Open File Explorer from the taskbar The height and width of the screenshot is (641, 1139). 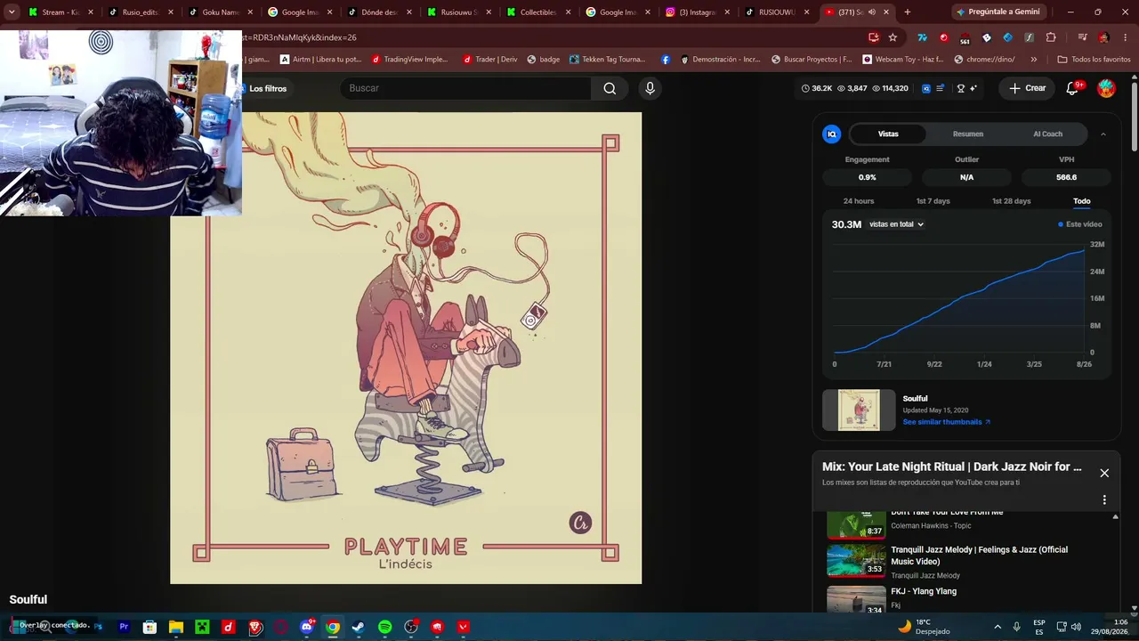[x=176, y=627]
